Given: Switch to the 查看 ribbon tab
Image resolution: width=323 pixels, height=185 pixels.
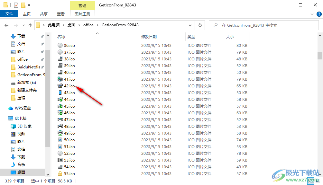Looking at the screenshot, I should pos(61,14).
